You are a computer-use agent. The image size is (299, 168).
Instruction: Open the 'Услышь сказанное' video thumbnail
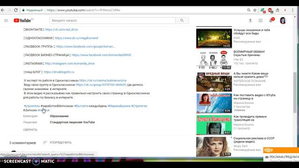point(214,38)
